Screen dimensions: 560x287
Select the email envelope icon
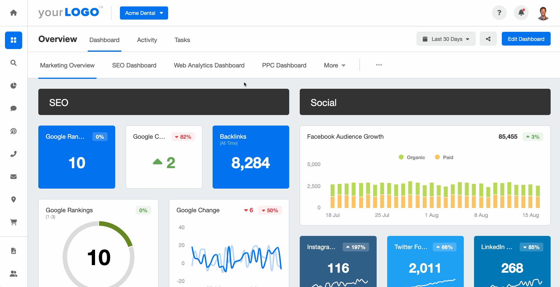(13, 176)
